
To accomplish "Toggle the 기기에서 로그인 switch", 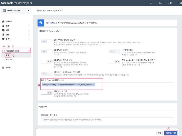I will click(x=47, y=93).
